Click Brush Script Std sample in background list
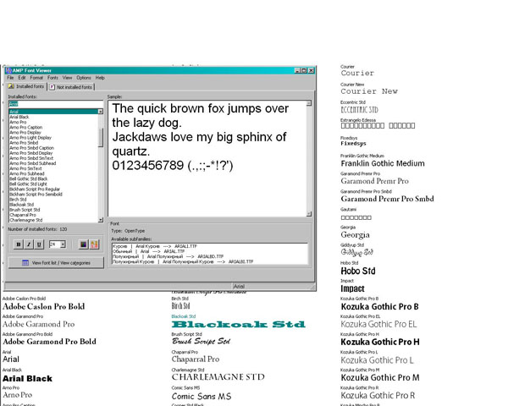 coord(201,341)
